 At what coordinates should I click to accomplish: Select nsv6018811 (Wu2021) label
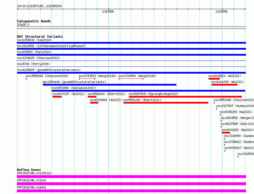tap(225, 76)
